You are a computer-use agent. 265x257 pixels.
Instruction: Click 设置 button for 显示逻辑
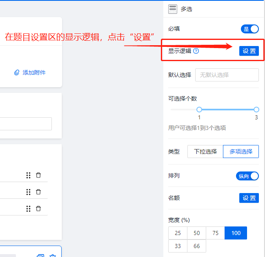click(249, 51)
